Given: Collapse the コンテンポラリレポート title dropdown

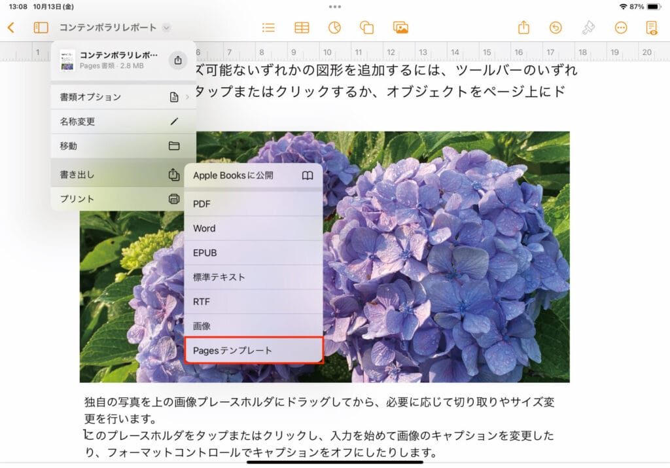Looking at the screenshot, I should pos(166,27).
